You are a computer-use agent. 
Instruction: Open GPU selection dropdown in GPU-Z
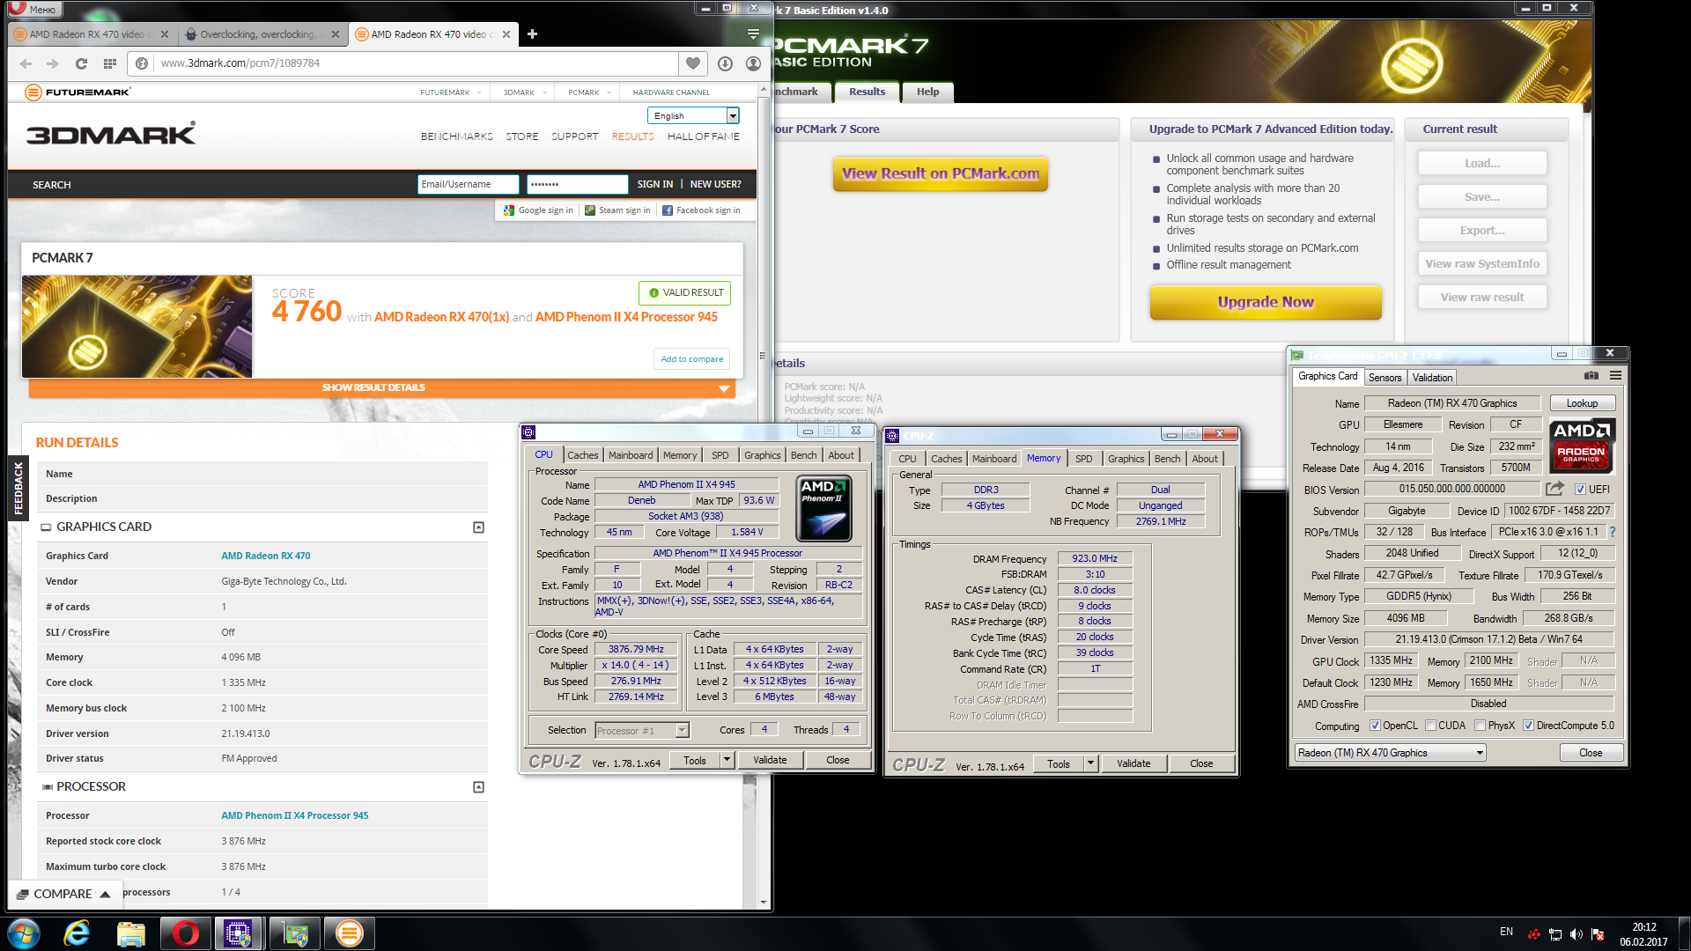[x=1391, y=753]
